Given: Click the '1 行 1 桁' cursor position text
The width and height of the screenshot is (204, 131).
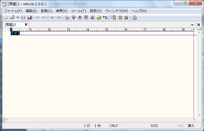Looking at the screenshot, I should click(x=92, y=126).
